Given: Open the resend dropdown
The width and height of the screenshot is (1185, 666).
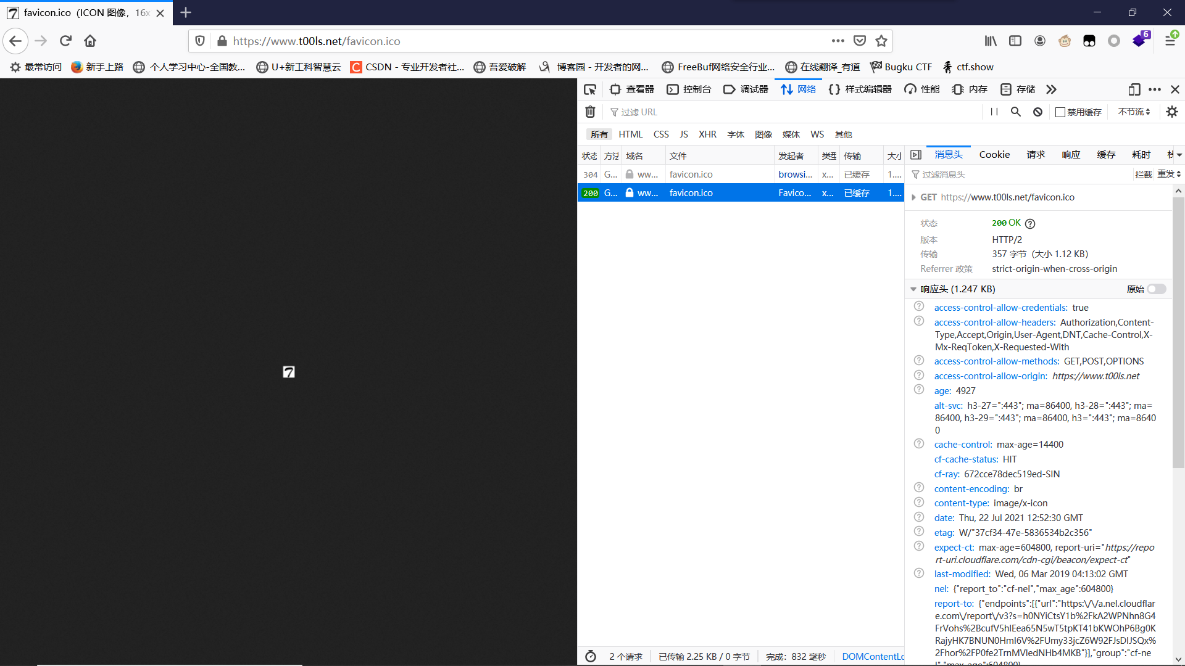Looking at the screenshot, I should click(1169, 174).
